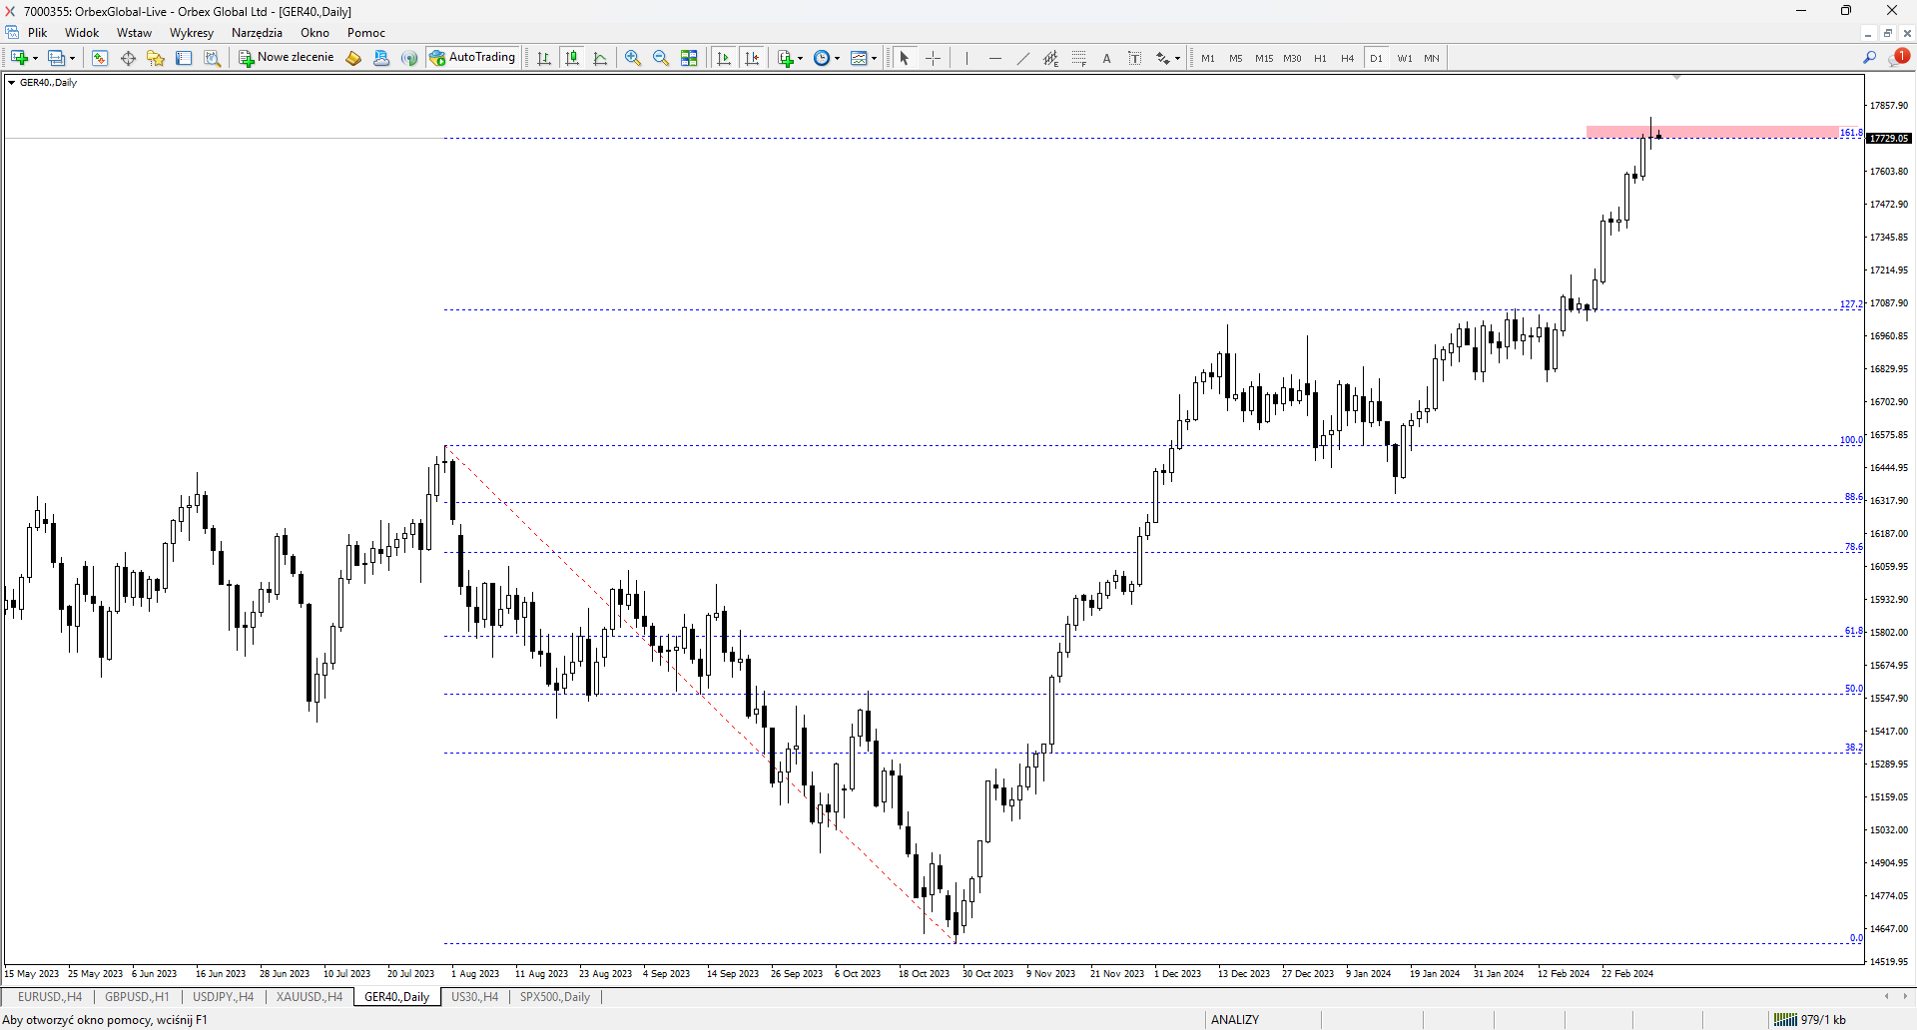Click the Nowe zlecenie button
This screenshot has width=1917, height=1030.
coord(286,58)
